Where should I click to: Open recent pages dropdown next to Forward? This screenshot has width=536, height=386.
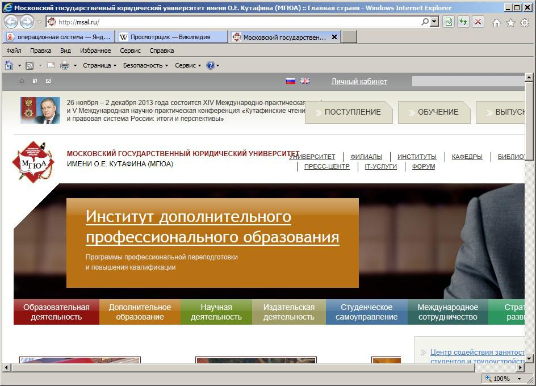click(39, 22)
